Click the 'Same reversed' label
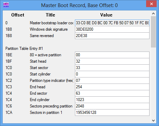Image resolution: width=159 pixels, height=126 pixels. (42, 36)
